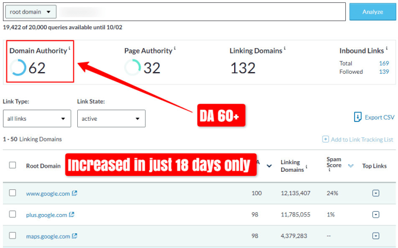Click the Top Links column header
The width and height of the screenshot is (398, 248).
click(x=374, y=166)
